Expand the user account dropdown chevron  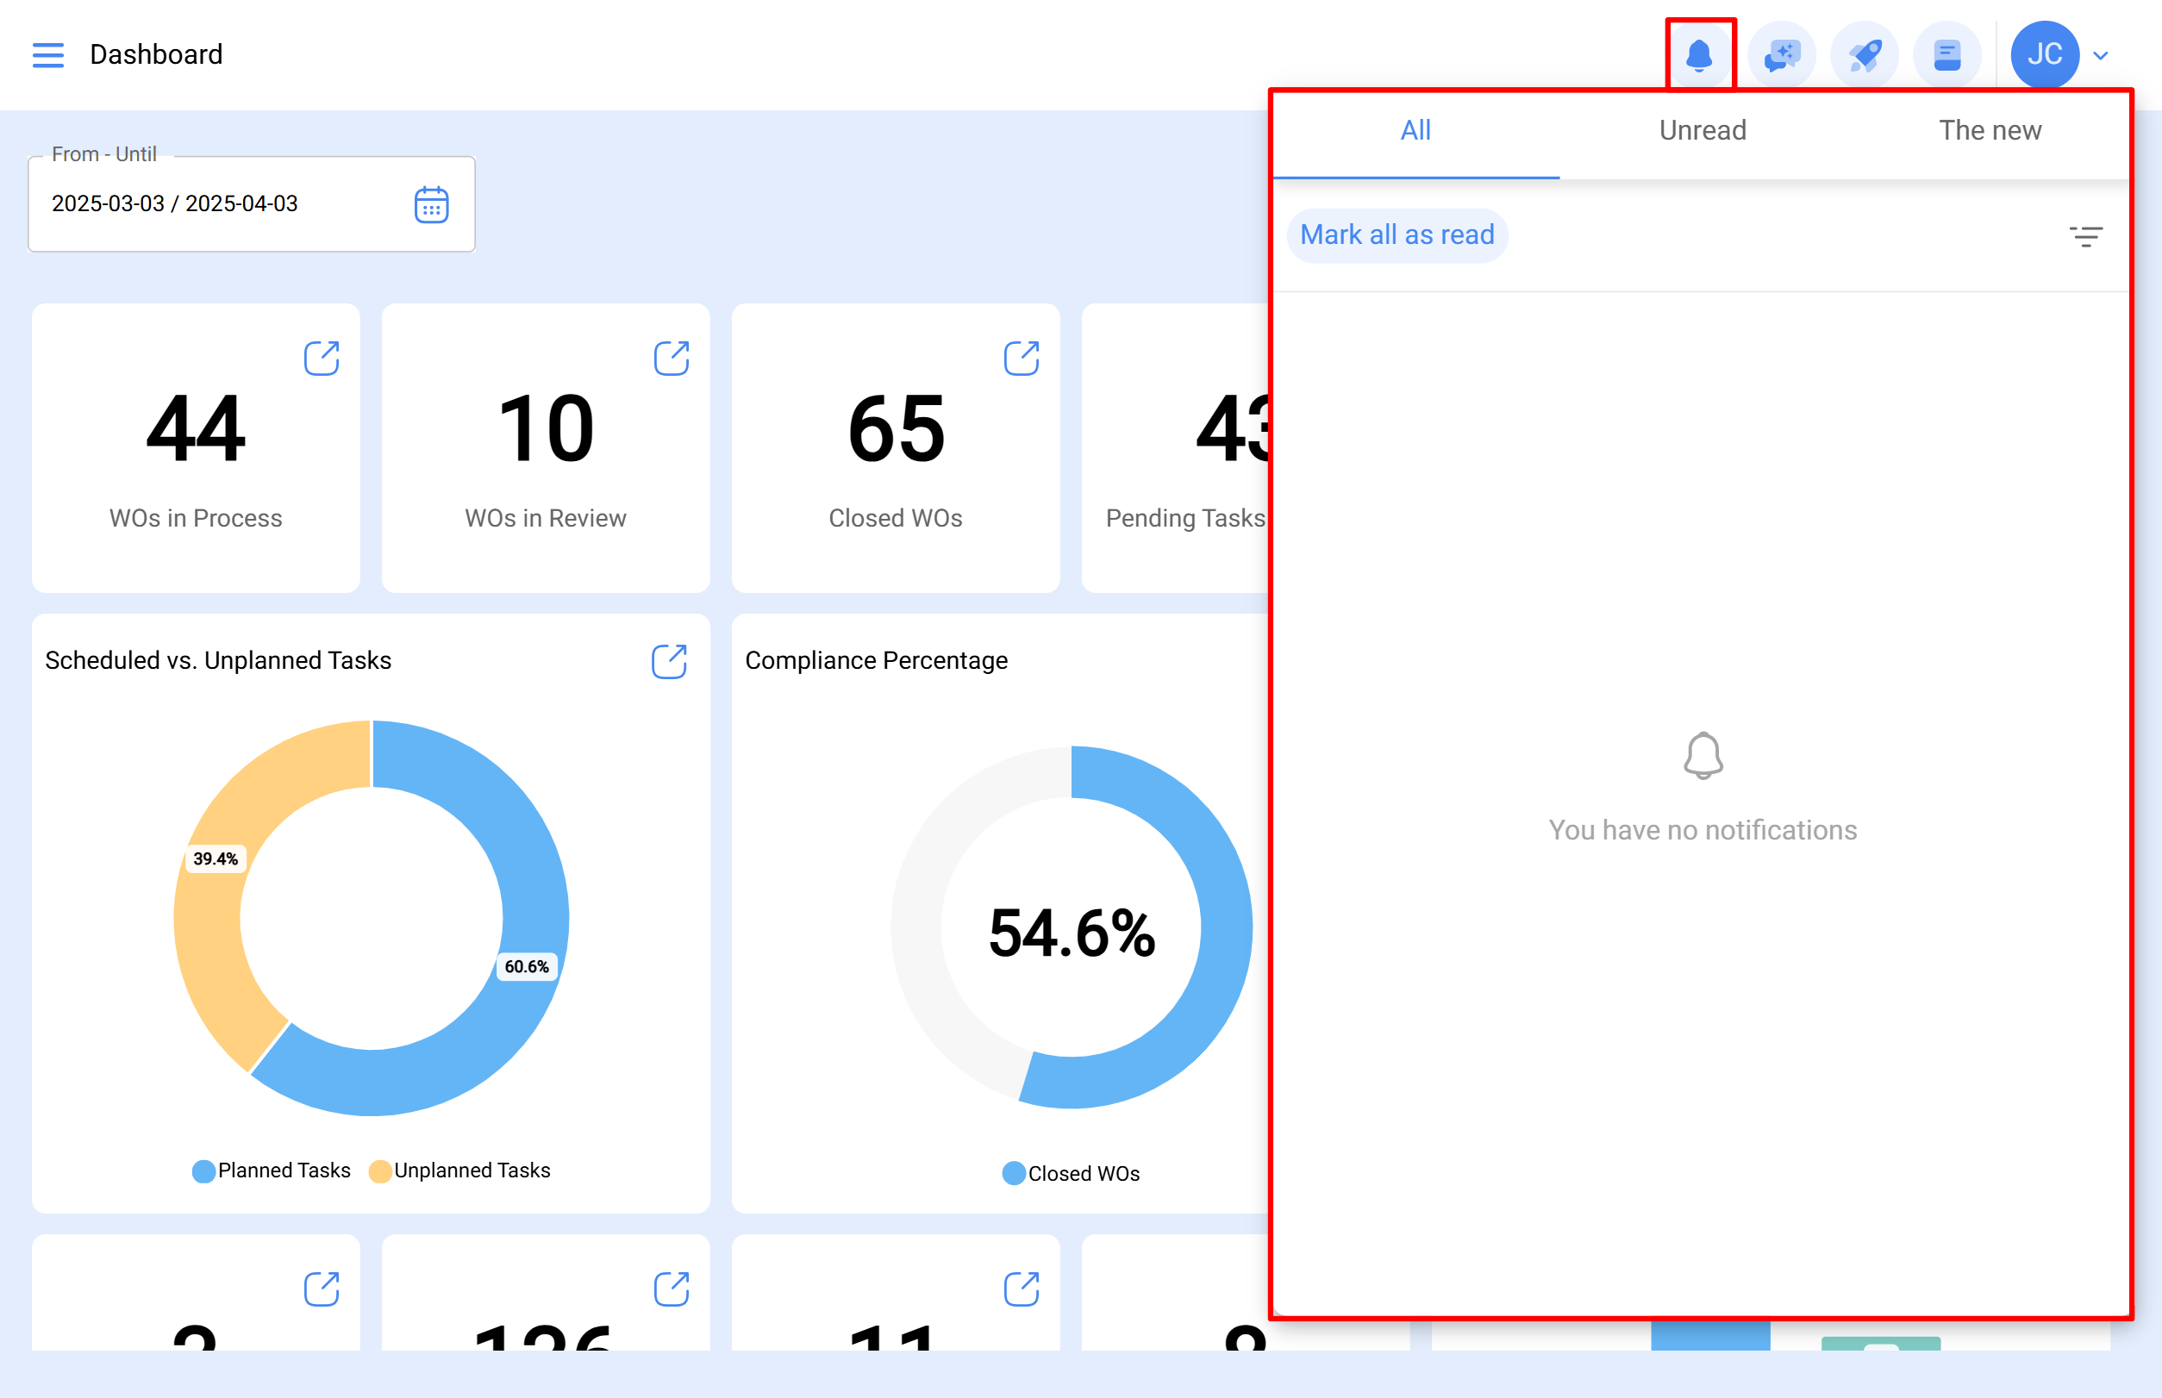2100,55
